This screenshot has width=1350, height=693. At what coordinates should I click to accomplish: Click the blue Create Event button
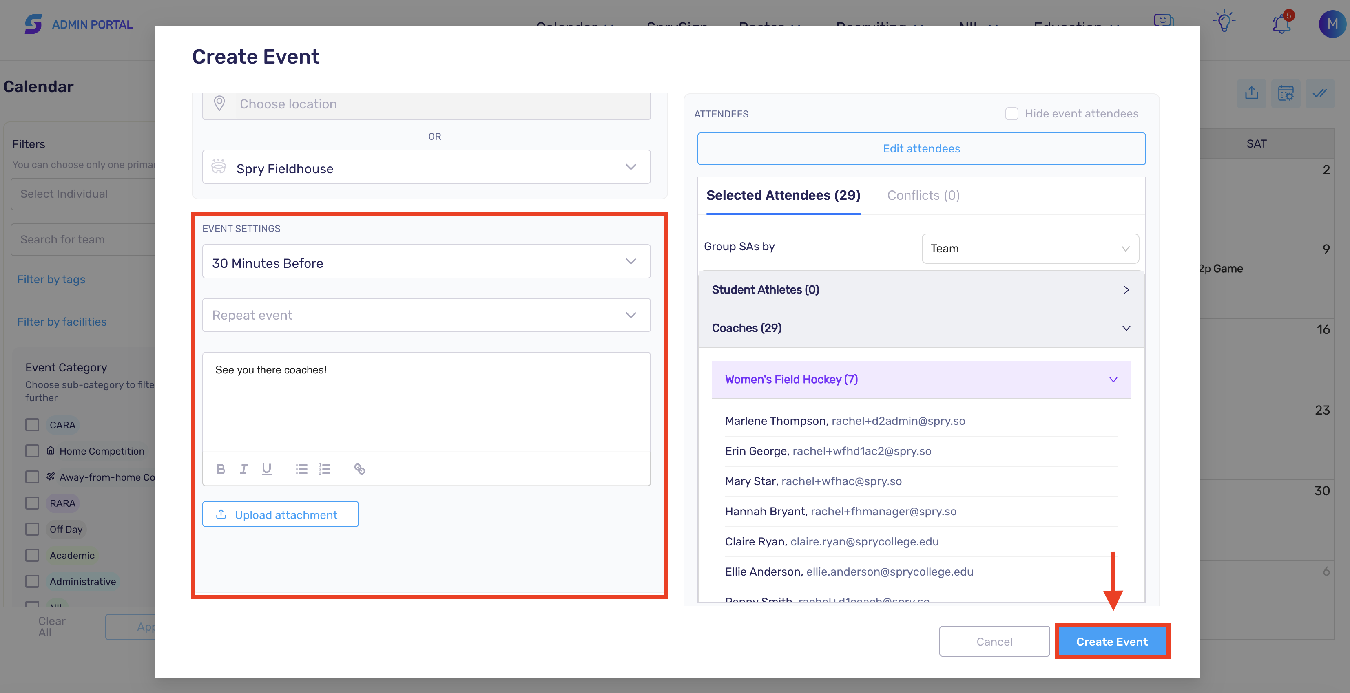pyautogui.click(x=1112, y=642)
